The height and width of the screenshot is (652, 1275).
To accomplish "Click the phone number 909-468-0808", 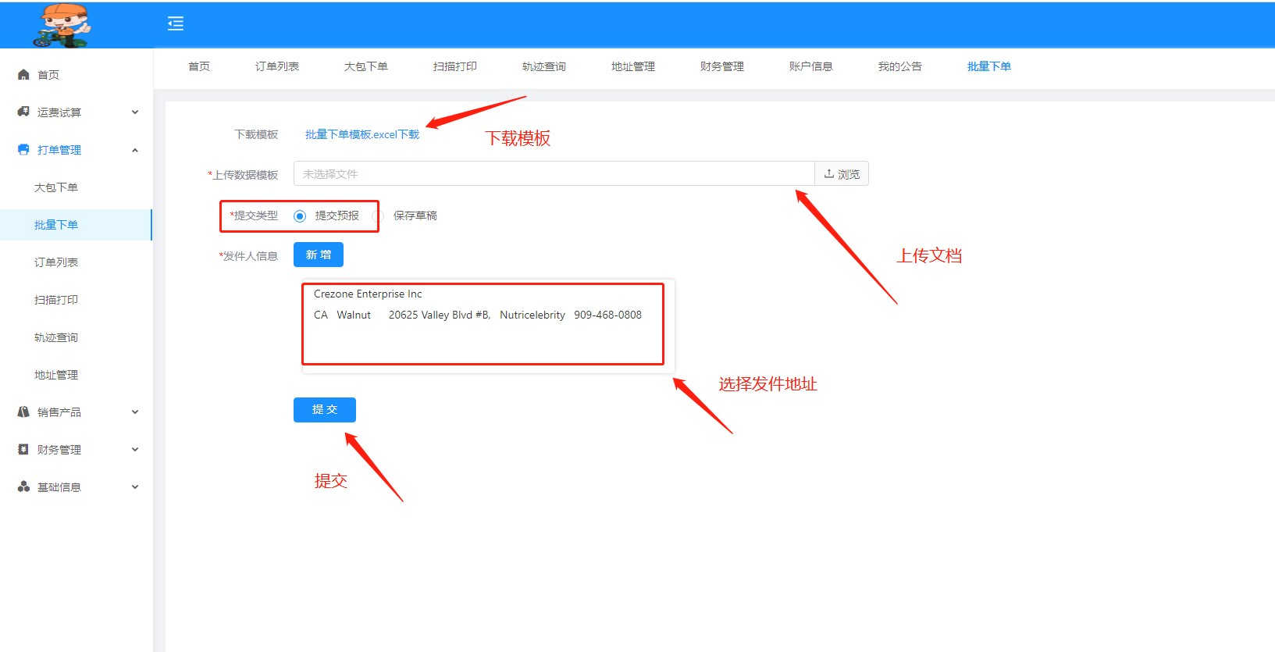I will tap(607, 315).
